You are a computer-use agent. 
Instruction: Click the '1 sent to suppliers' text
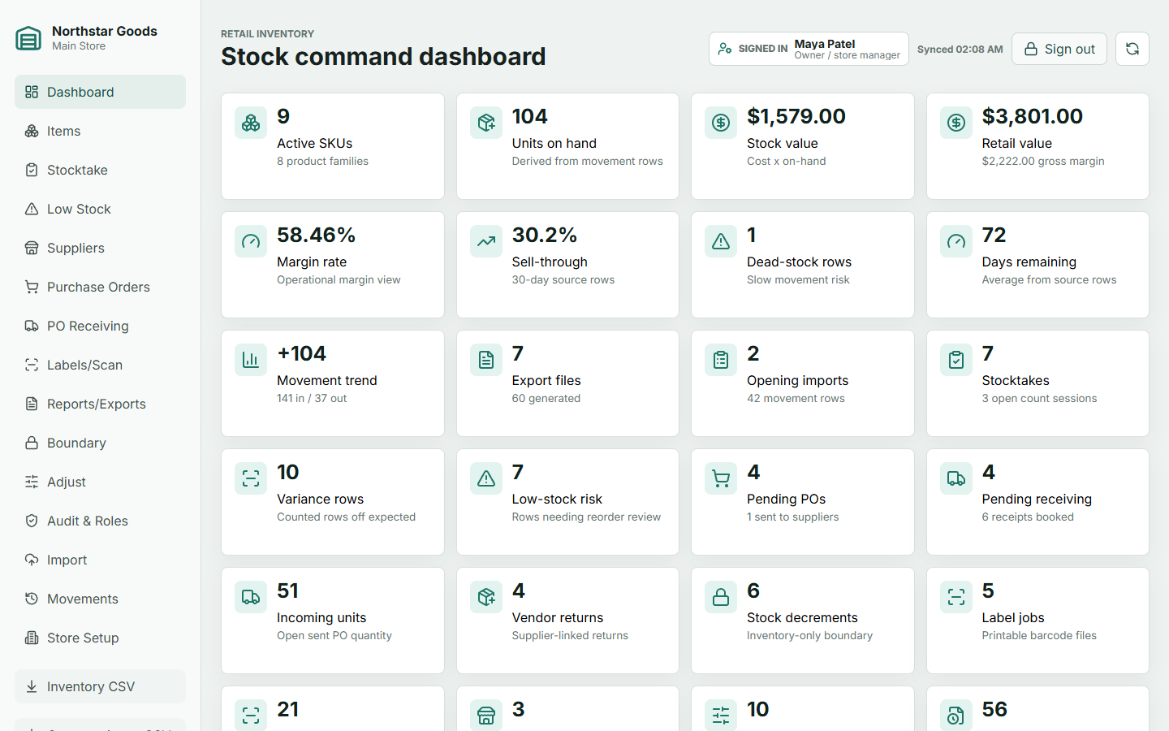(793, 517)
